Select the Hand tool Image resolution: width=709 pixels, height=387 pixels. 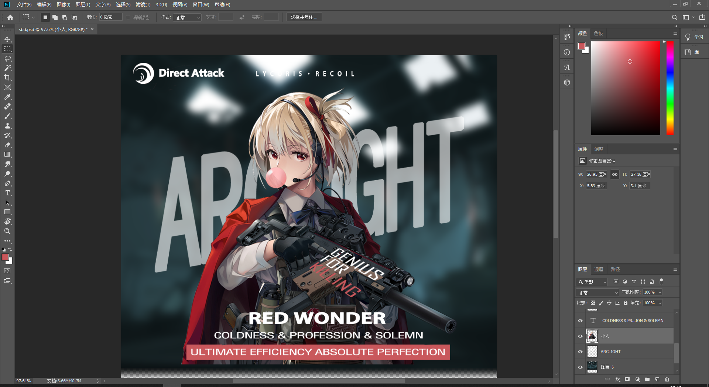pyautogui.click(x=7, y=222)
